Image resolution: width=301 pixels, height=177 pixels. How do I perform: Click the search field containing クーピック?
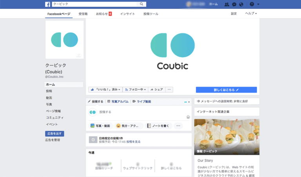95,4
